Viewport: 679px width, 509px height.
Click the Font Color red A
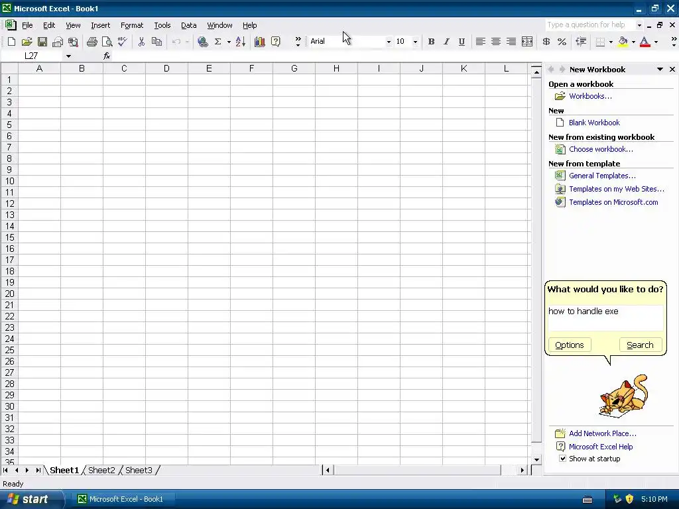point(645,42)
